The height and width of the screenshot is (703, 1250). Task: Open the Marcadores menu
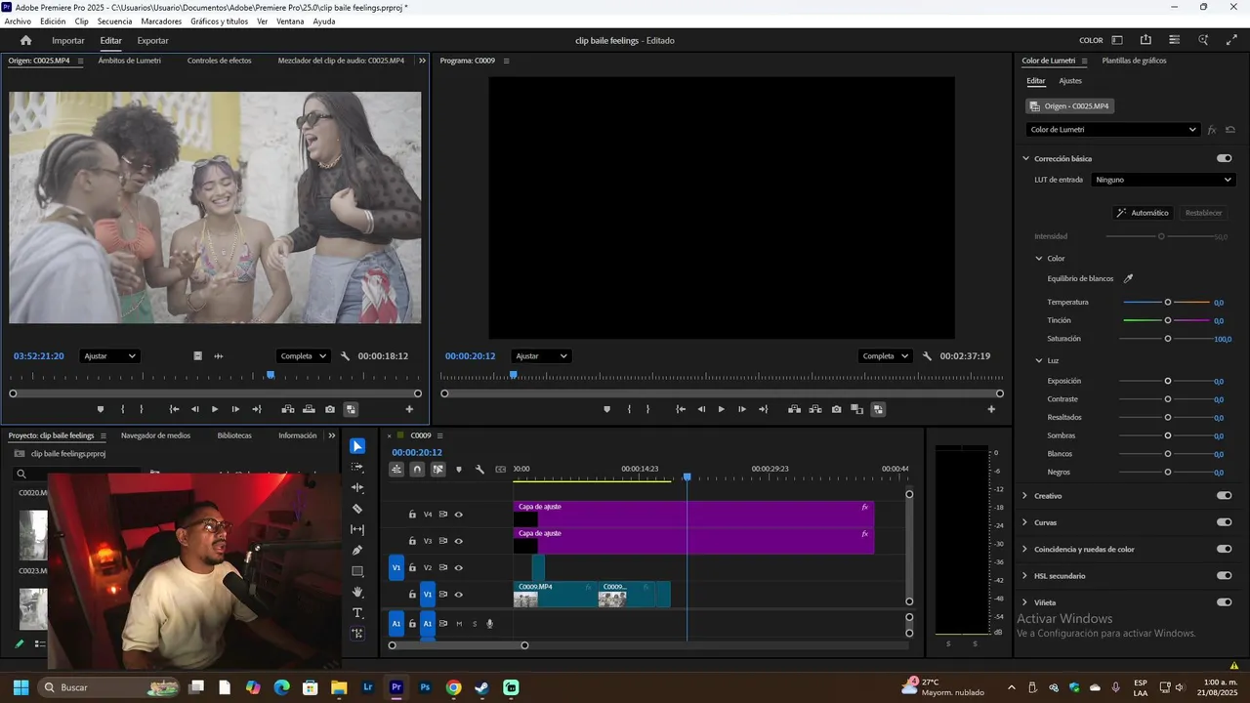click(x=161, y=21)
